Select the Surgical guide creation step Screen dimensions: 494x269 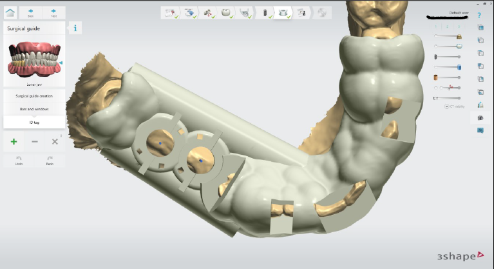(34, 95)
